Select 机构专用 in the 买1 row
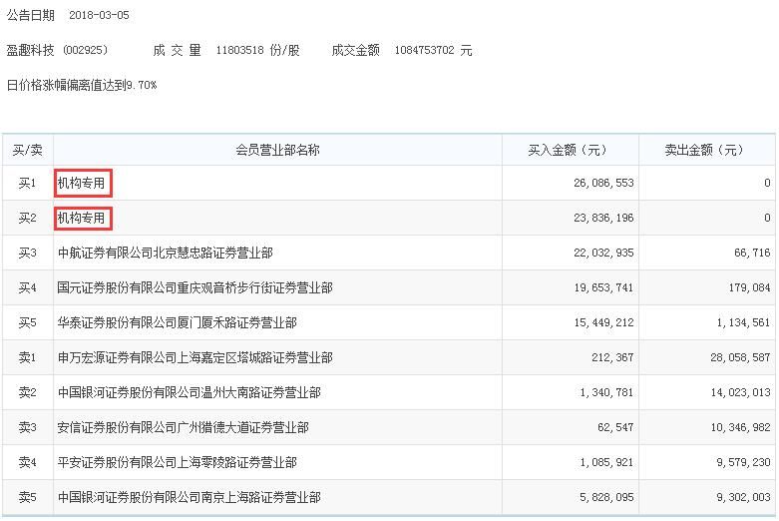 82,184
